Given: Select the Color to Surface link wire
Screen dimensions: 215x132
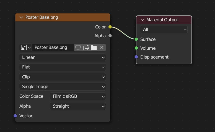Looking at the screenshot, I should [x=123, y=33].
